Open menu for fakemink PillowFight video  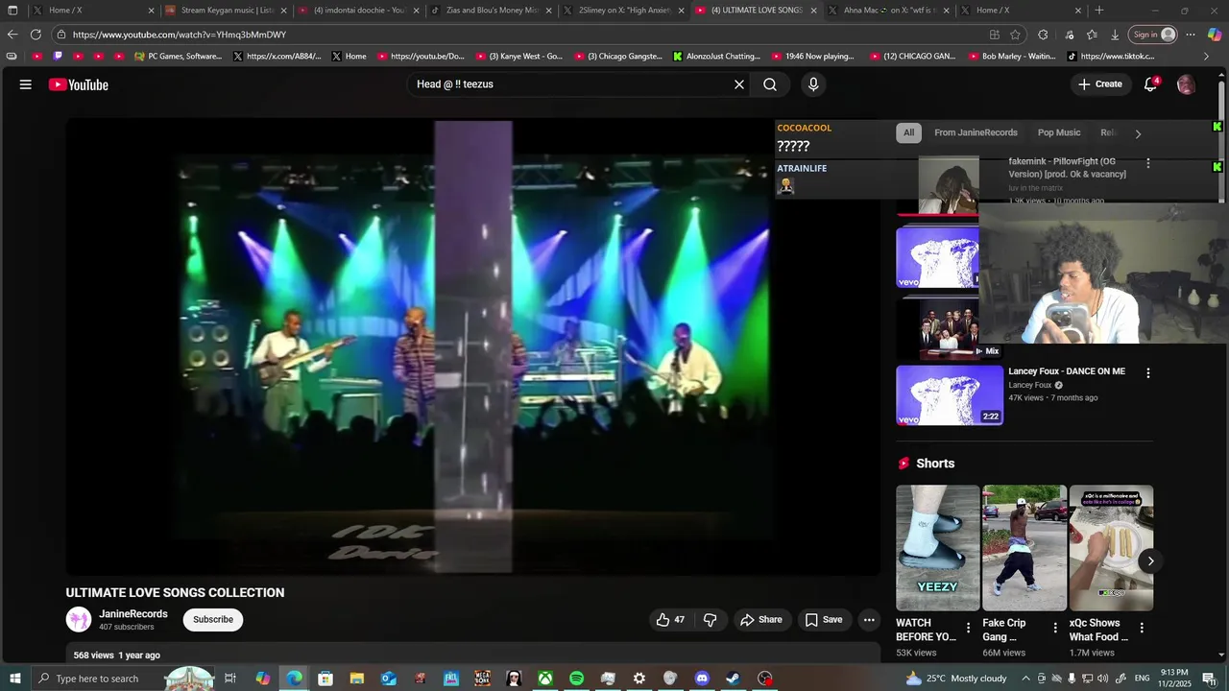tap(1147, 163)
